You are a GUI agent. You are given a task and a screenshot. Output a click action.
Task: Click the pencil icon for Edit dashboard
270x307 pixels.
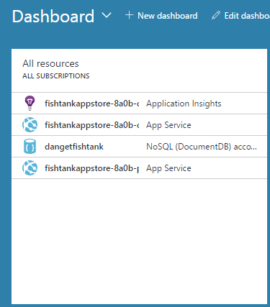click(216, 15)
